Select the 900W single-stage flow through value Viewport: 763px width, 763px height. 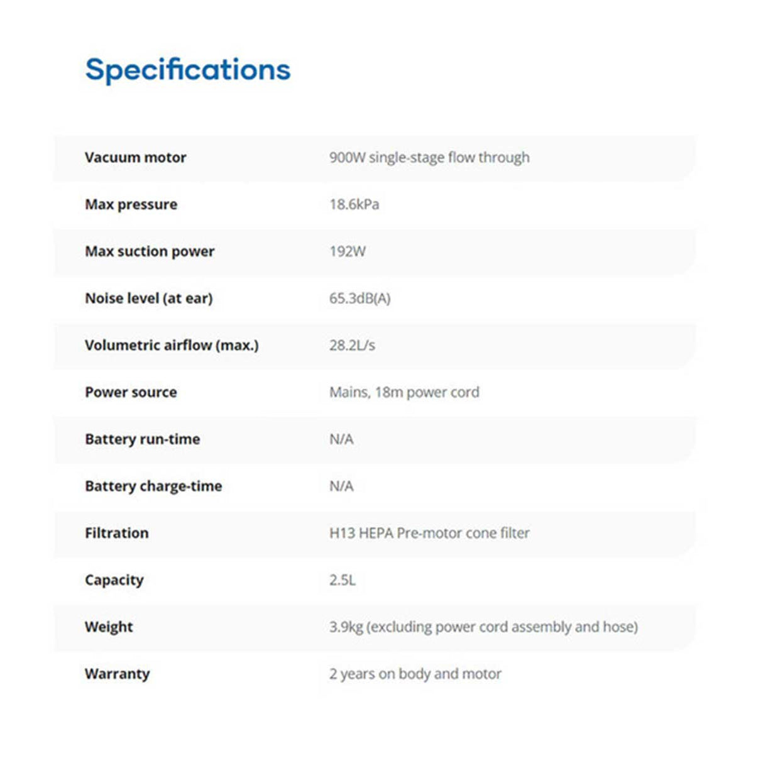pyautogui.click(x=429, y=158)
